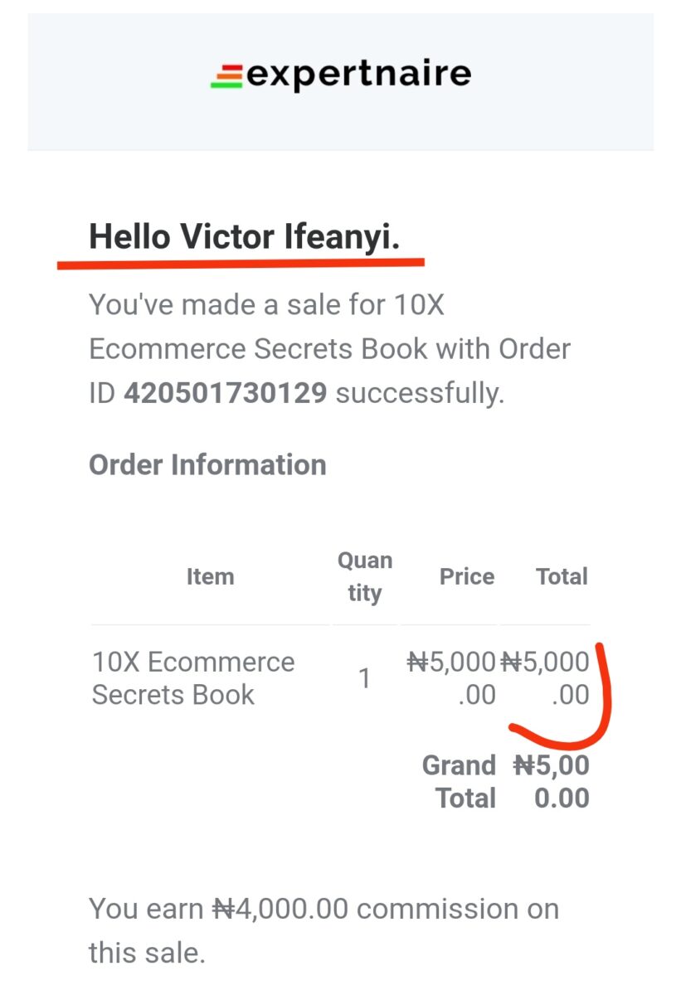Viewport: 681px width, 995px height.
Task: Click the expertnaire striped logo icon
Action: 226,76
